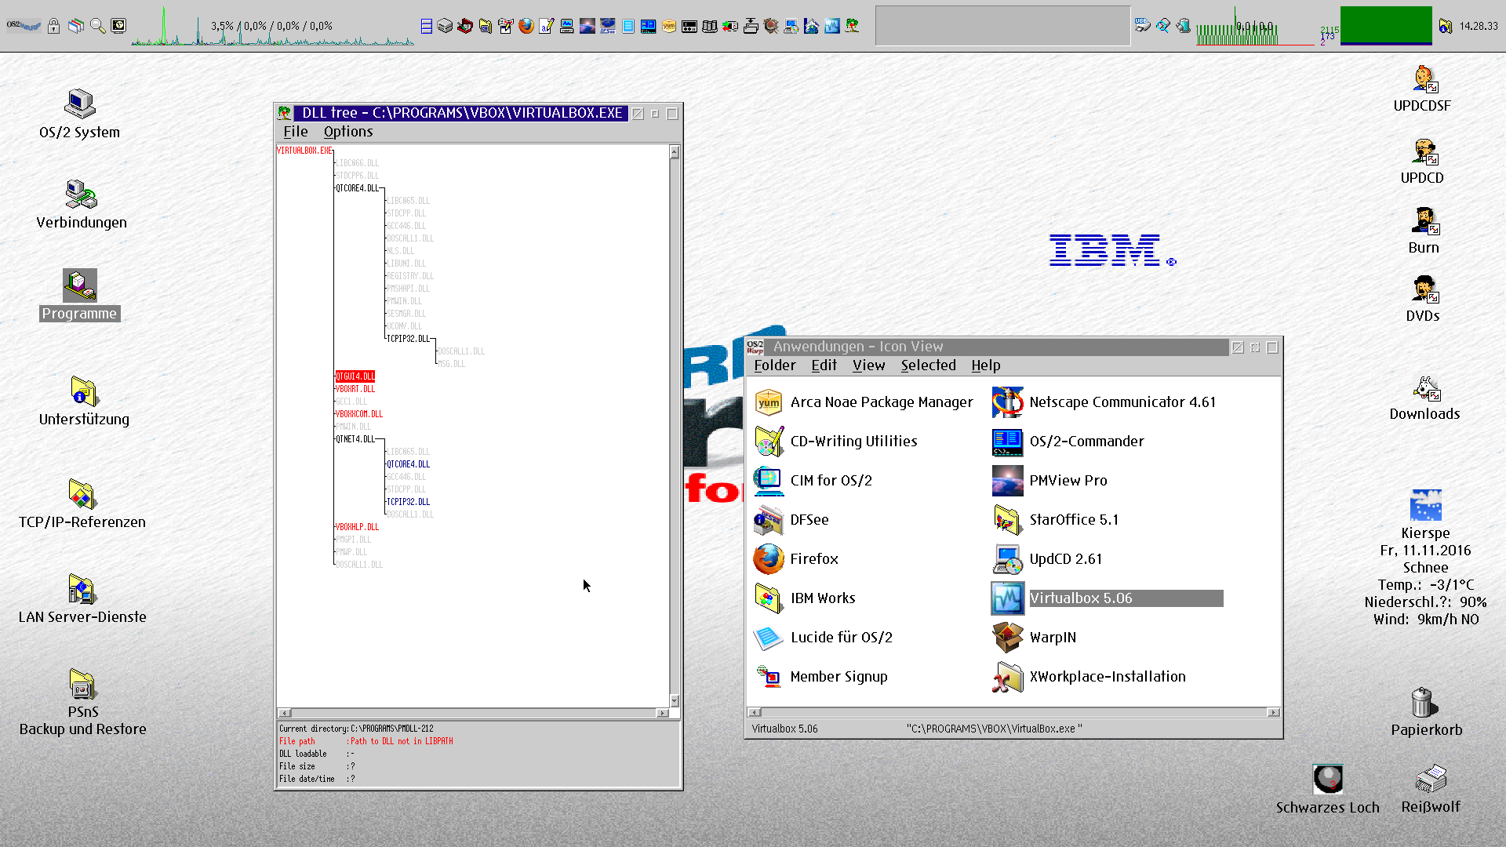The height and width of the screenshot is (847, 1506).
Task: Click the Schwarzes Loch icon
Action: pos(1327,779)
